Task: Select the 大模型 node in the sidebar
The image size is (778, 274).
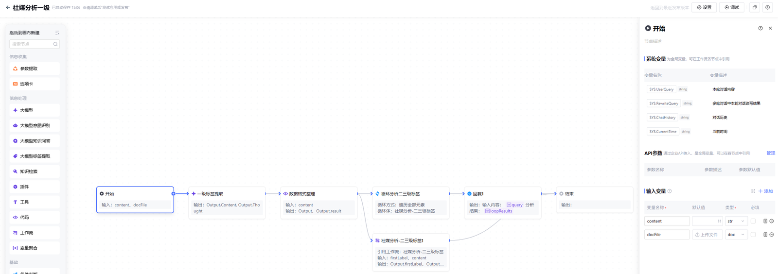Action: point(35,110)
